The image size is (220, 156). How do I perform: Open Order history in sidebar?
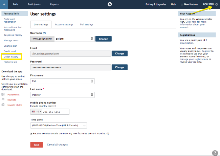[11, 57]
